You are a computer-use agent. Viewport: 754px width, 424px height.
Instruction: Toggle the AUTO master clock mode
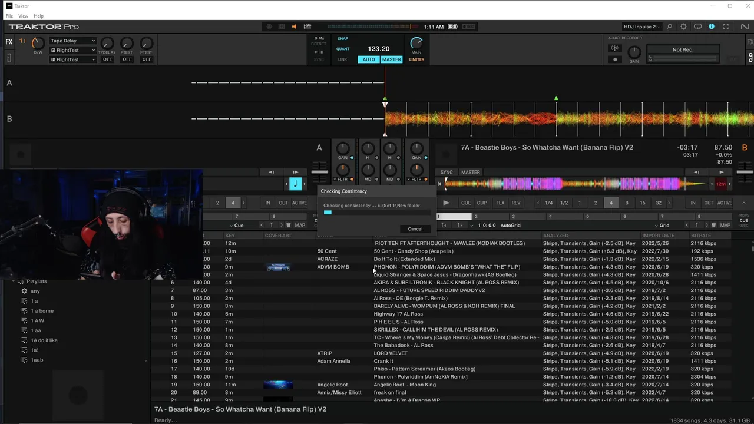[x=369, y=59]
